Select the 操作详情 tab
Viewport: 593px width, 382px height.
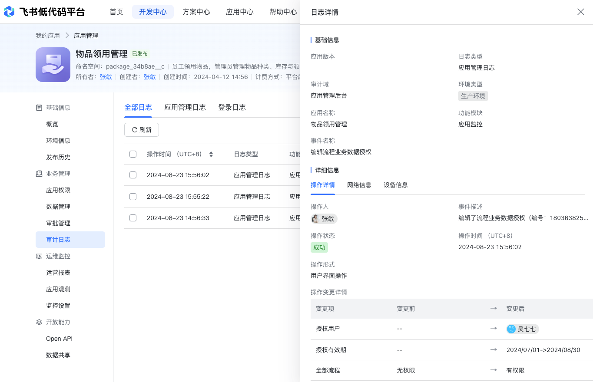(323, 185)
